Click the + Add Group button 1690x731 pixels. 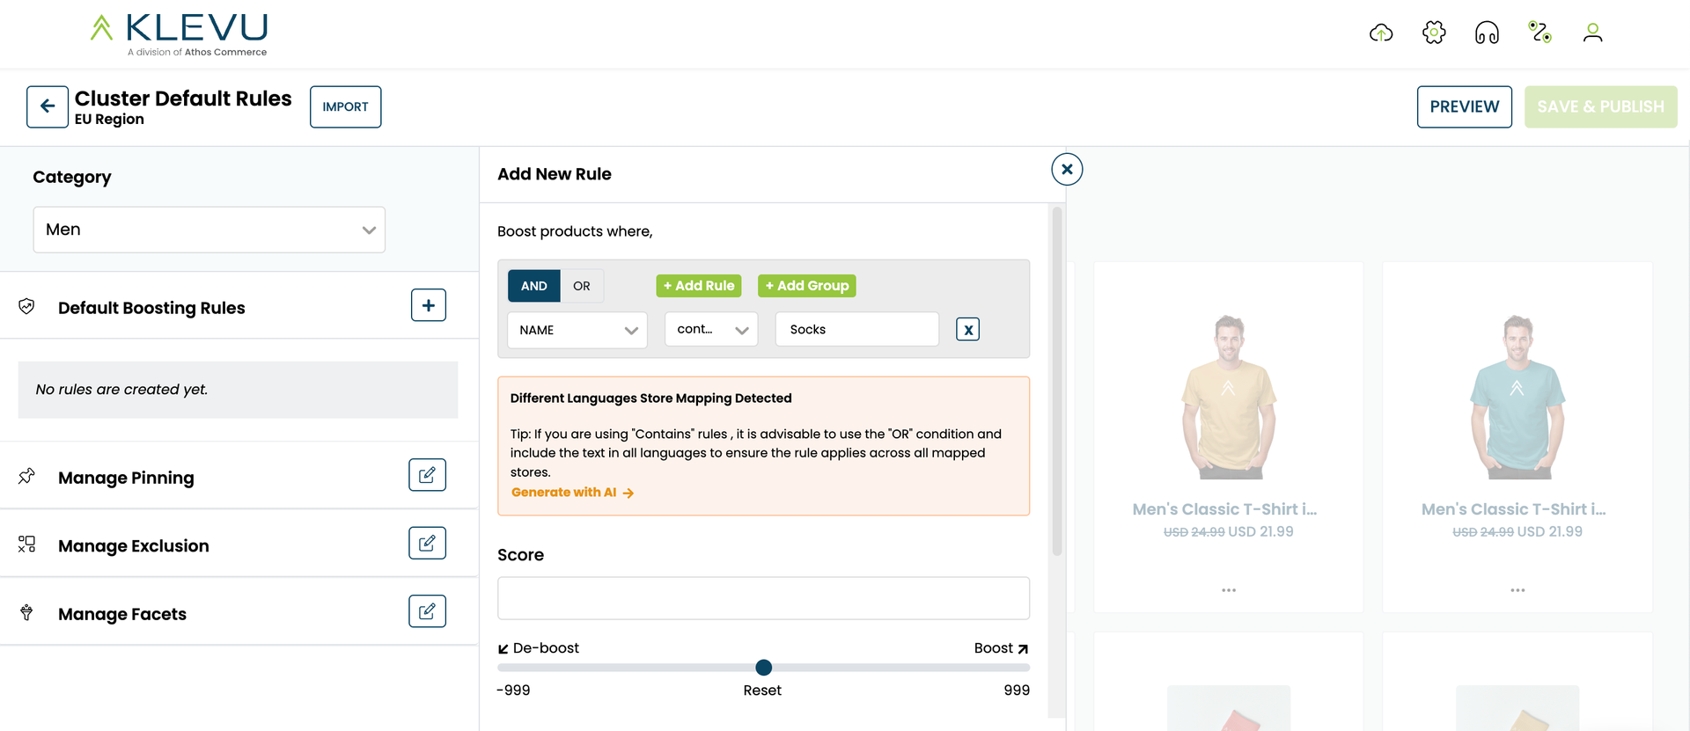point(807,286)
